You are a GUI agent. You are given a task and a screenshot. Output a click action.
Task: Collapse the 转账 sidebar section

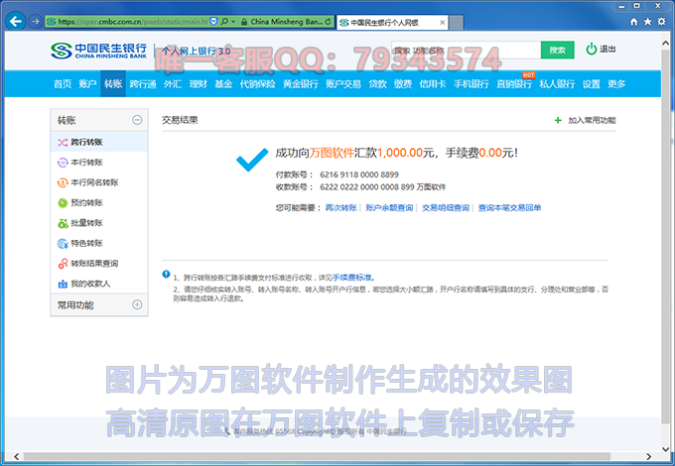(x=137, y=120)
